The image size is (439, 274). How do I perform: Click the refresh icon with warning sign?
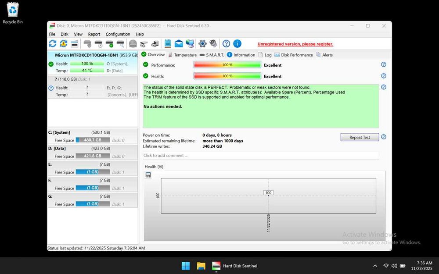64,43
